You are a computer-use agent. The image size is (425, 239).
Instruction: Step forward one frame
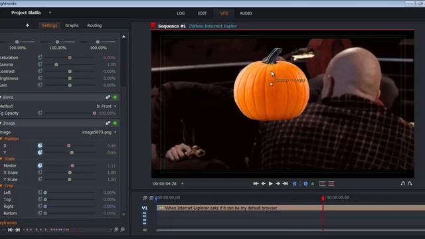pos(278,184)
